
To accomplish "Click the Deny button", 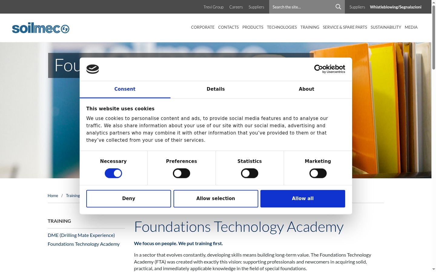I will click(129, 199).
